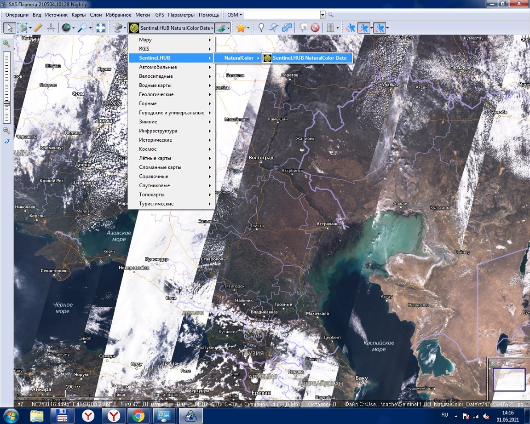Click the add polygon mark icon
This screenshot has height=424, width=530.
point(287,28)
